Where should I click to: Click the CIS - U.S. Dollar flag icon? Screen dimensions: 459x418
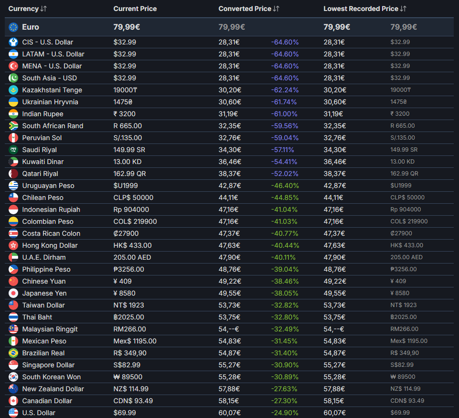[13, 42]
